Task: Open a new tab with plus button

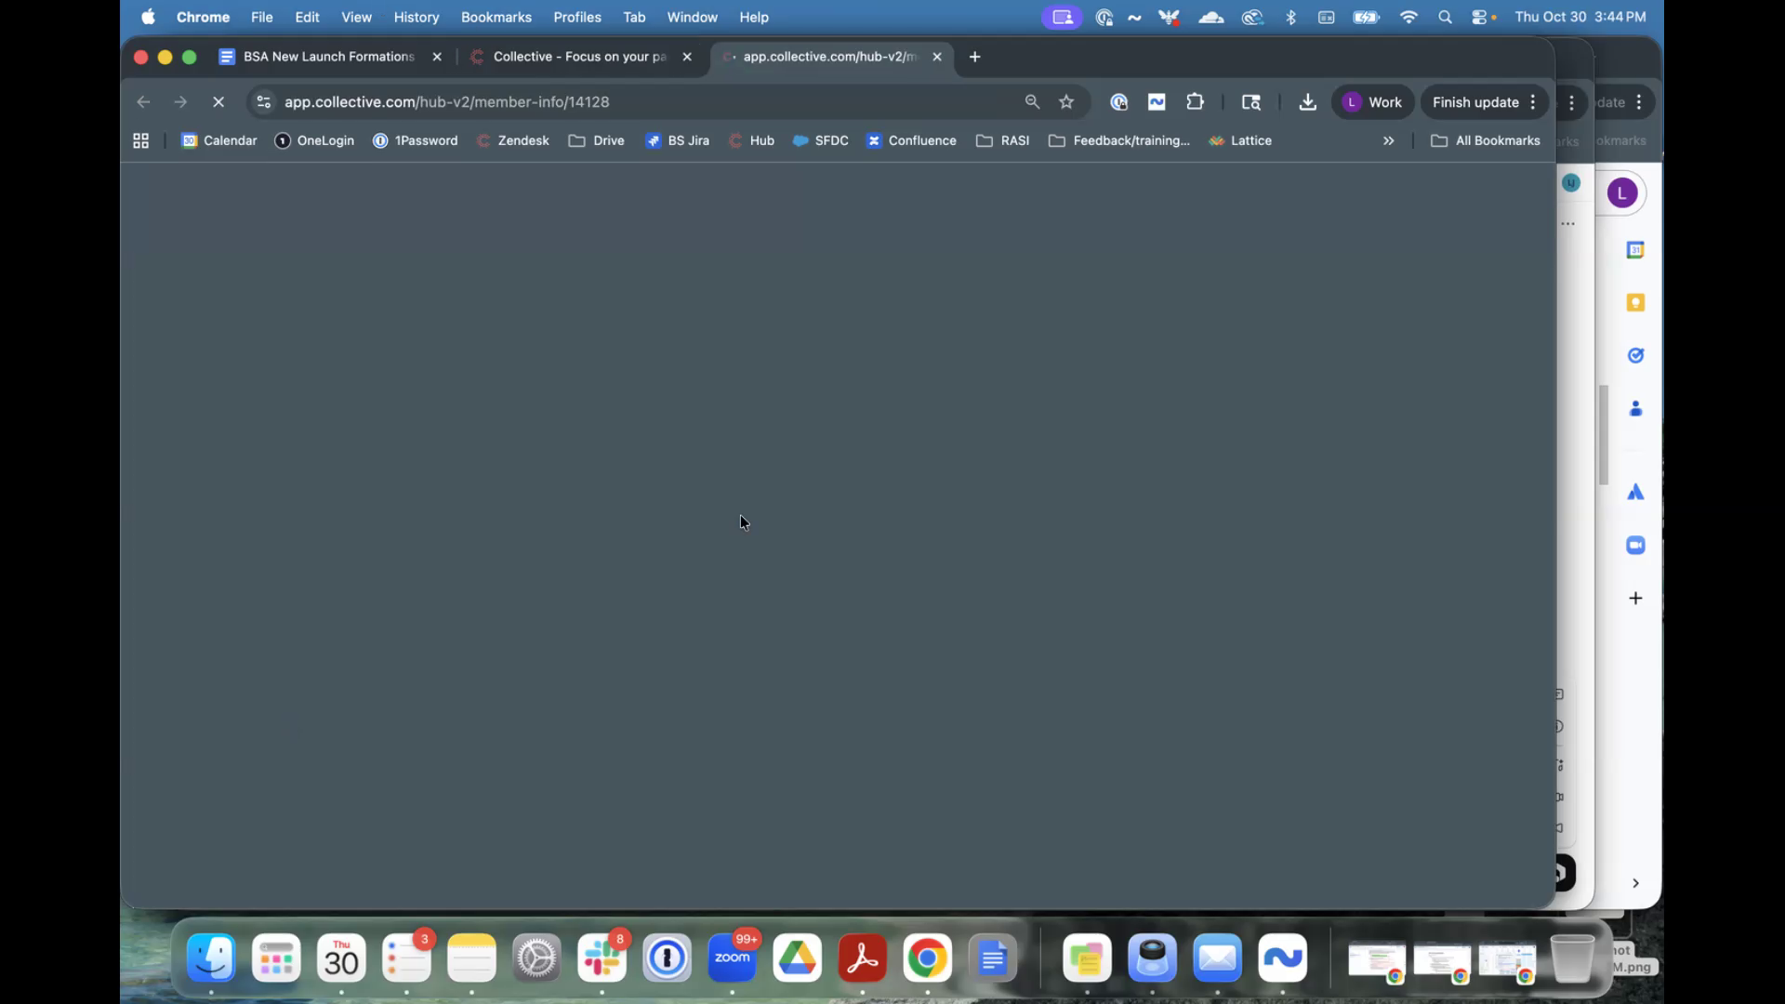Action: click(974, 57)
